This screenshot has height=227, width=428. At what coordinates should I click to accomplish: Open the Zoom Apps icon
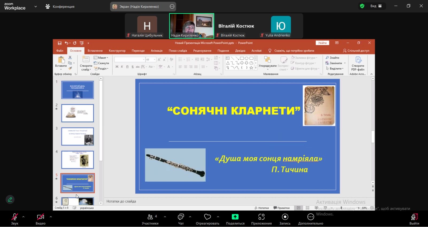(x=261, y=217)
